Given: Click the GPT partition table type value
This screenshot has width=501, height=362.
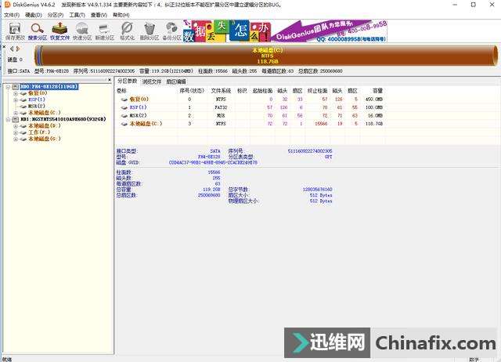Looking at the screenshot, I should coord(328,157).
